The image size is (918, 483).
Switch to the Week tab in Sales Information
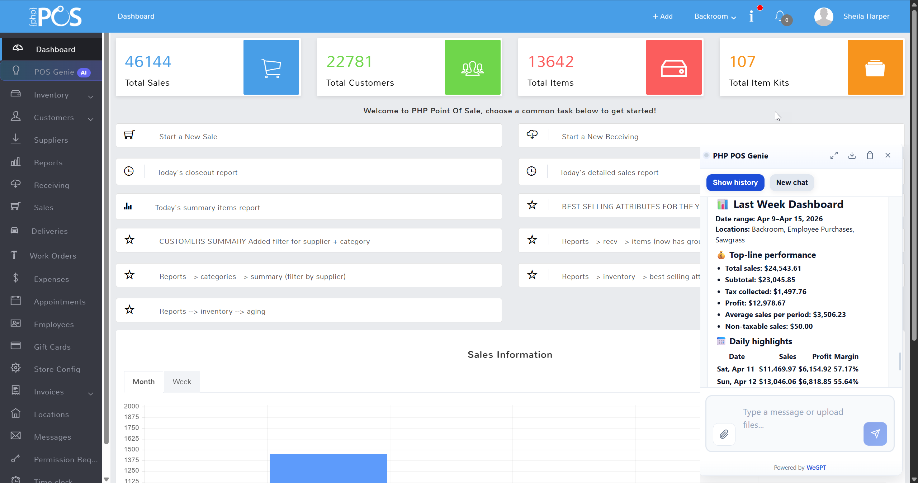point(181,381)
